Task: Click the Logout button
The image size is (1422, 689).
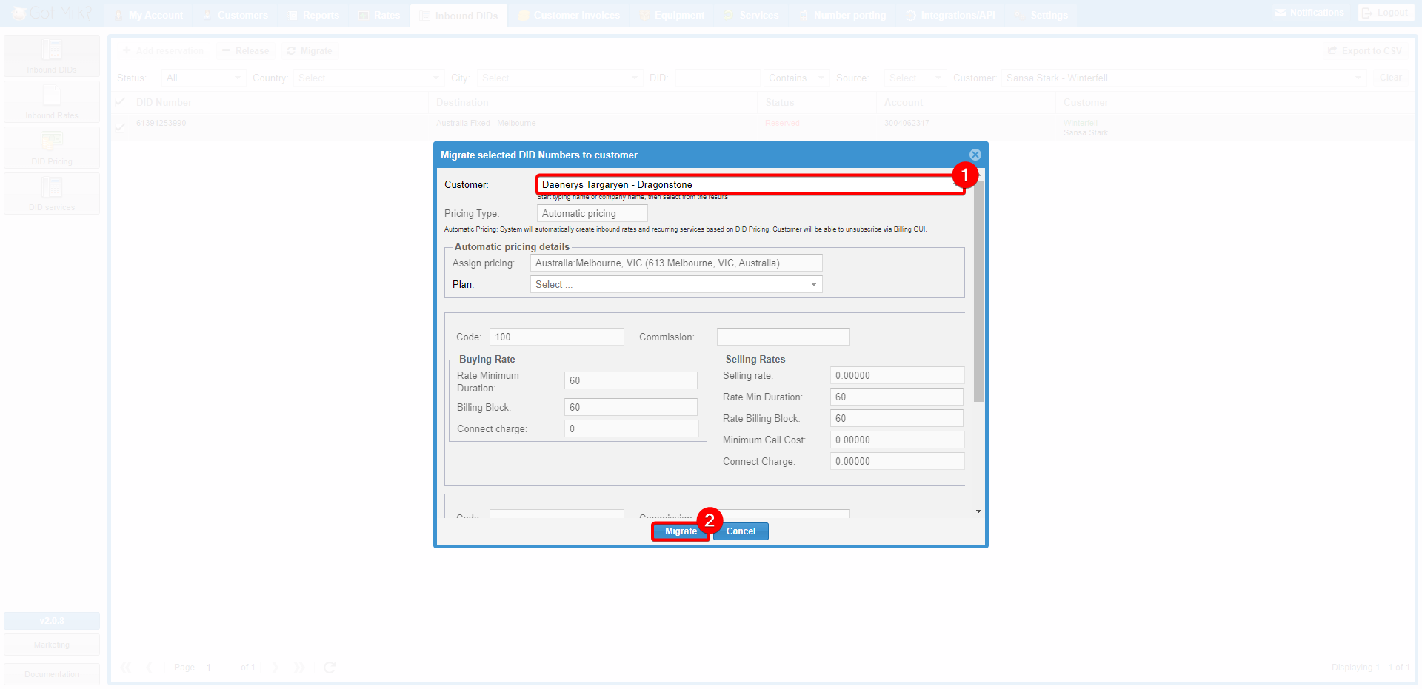Action: [x=1385, y=13]
